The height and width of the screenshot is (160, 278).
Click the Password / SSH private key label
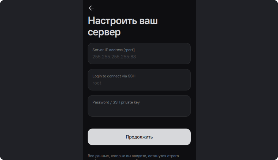pyautogui.click(x=116, y=102)
